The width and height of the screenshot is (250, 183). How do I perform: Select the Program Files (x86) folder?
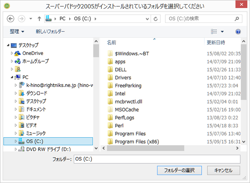137,142
